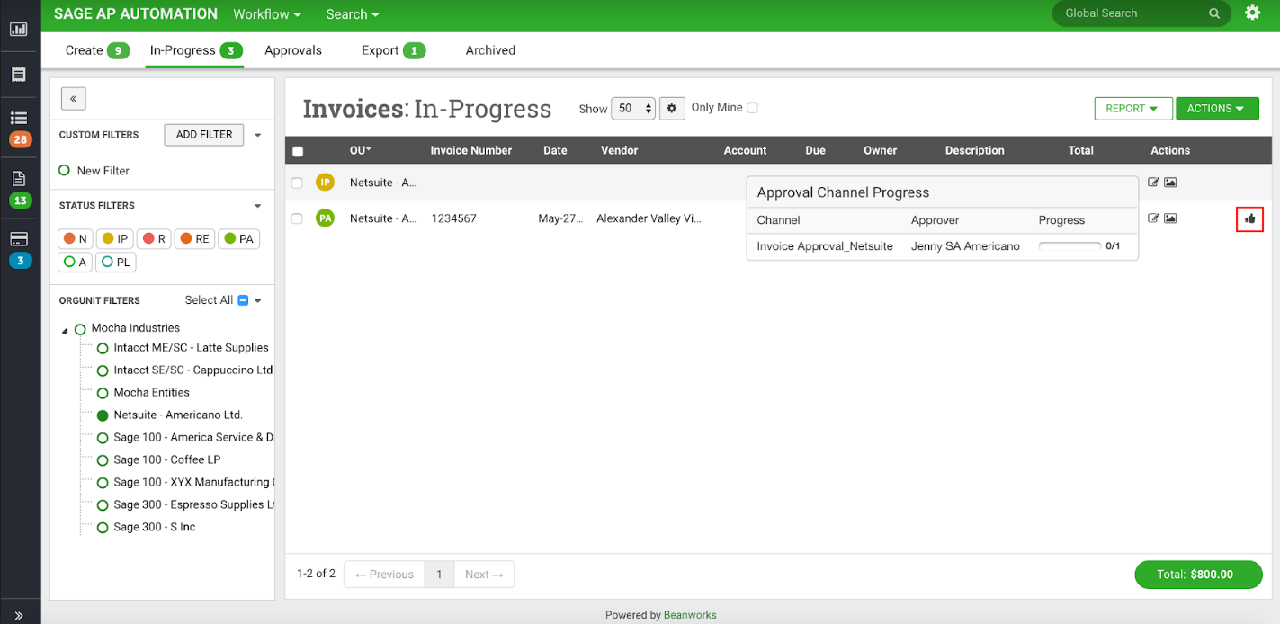Click the IP status badge in first row
The height and width of the screenshot is (624, 1280).
(325, 183)
